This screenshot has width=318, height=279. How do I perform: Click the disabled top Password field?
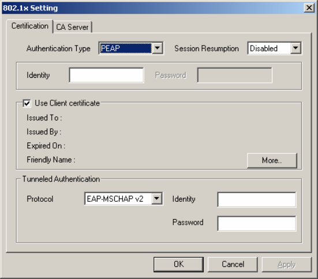tap(235, 75)
